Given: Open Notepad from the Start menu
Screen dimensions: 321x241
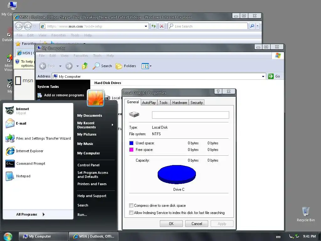Looking at the screenshot, I should 18,176.
